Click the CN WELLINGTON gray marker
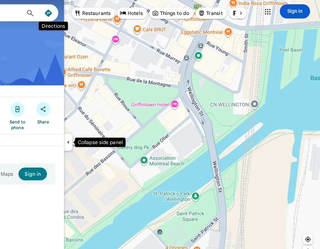Screen dimensions: 320x249 (255, 104)
